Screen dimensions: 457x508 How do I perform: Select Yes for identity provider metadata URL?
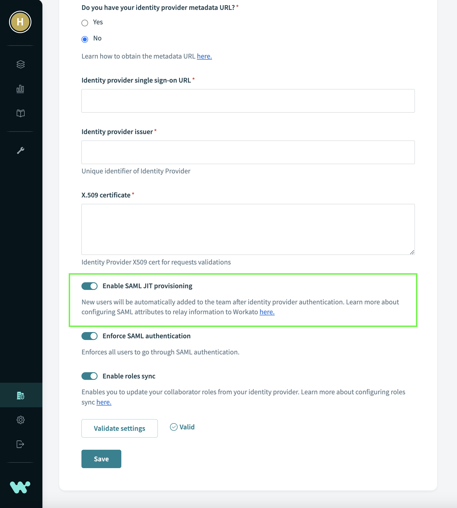(x=85, y=23)
